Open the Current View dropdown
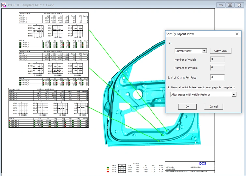The height and width of the screenshot is (176, 246). [204, 51]
